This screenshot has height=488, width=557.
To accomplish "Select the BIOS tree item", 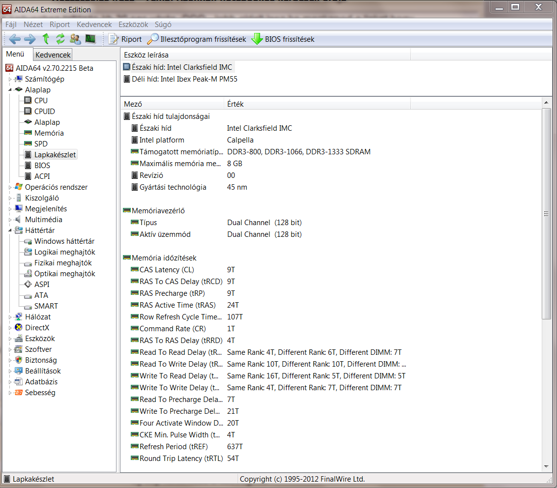I will 42,166.
